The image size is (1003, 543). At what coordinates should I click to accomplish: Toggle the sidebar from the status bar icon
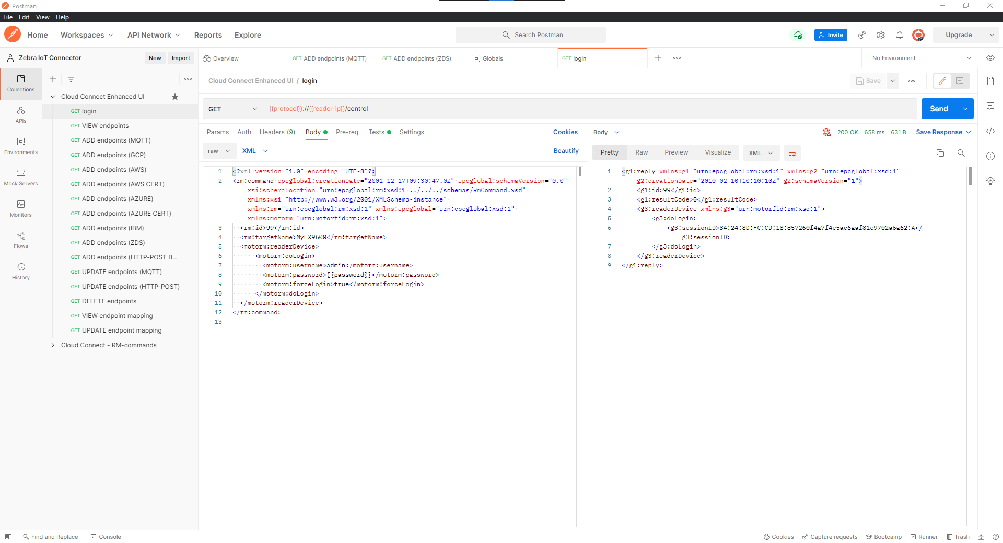pyautogui.click(x=8, y=537)
